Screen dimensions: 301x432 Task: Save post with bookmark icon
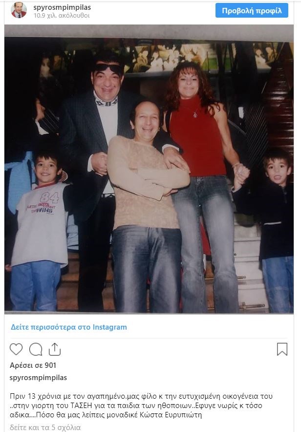tap(282, 349)
